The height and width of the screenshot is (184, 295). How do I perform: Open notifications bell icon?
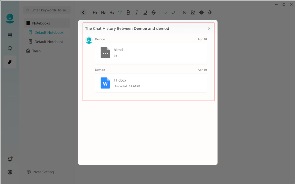click(x=10, y=159)
